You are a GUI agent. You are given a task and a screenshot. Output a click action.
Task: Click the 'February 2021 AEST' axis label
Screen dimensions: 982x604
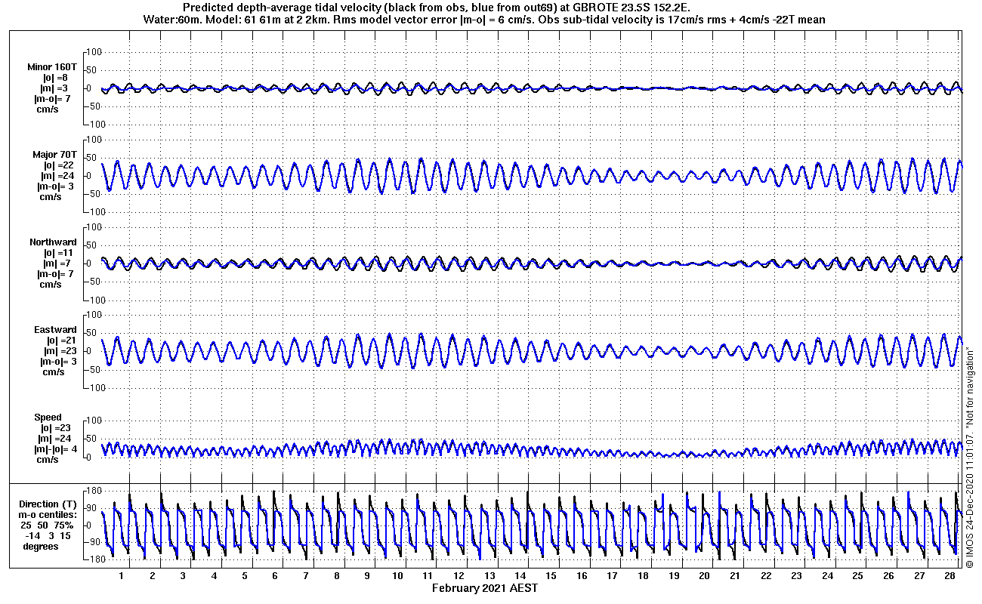click(x=485, y=588)
